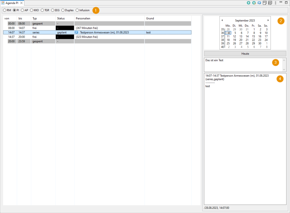
Task: Go to next month in calendar
Action: [268, 20]
